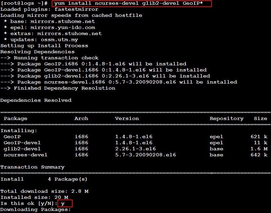This screenshot has width=271, height=213.
Task: Click the "Repository" column header
Action: pyautogui.click(x=226, y=119)
